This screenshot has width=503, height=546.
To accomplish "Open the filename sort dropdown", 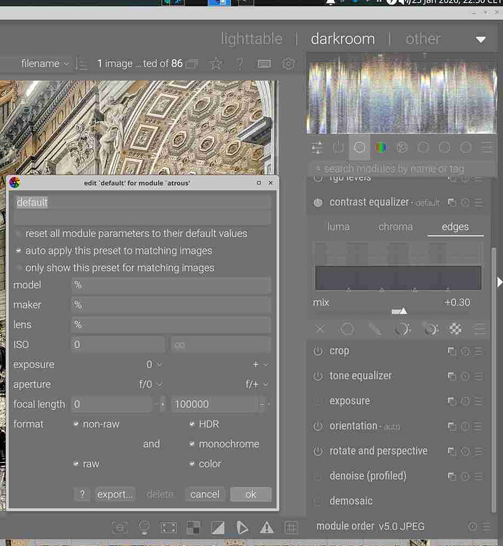I will tap(45, 63).
